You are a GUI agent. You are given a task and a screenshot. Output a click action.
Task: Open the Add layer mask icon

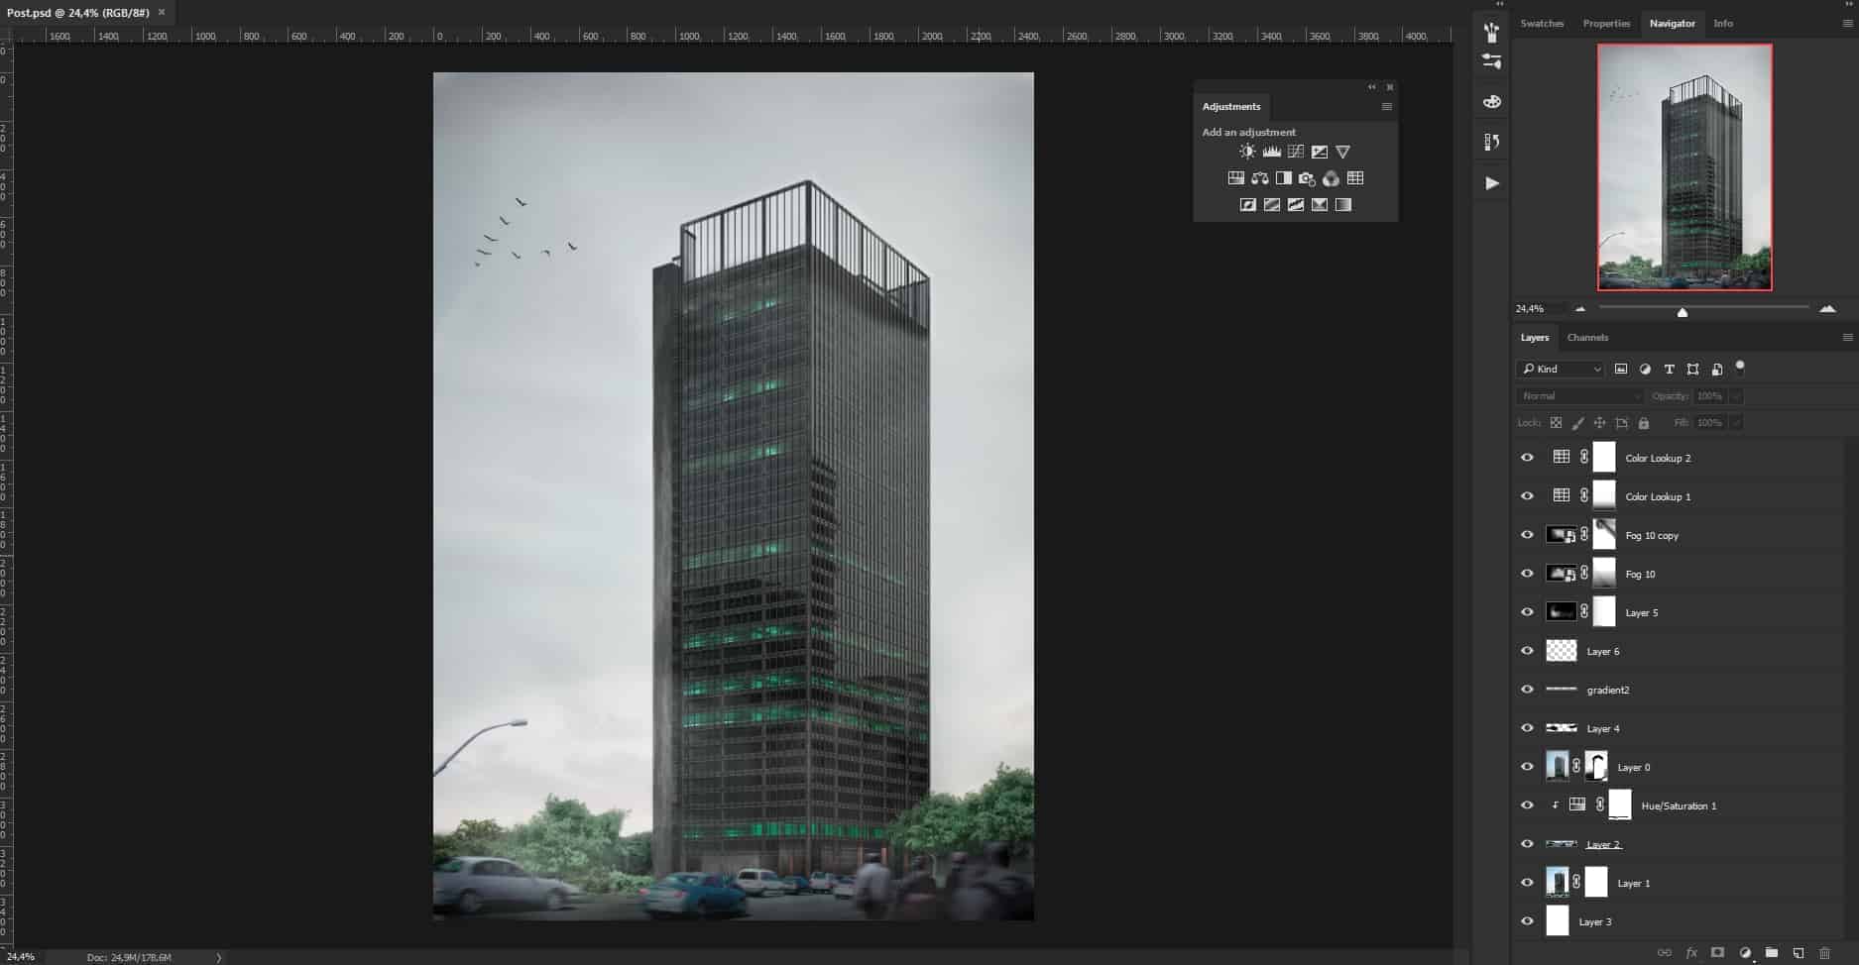click(x=1717, y=953)
